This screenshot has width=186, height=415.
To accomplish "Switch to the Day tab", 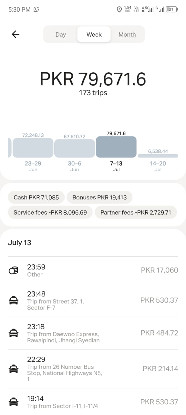I will pos(61,34).
